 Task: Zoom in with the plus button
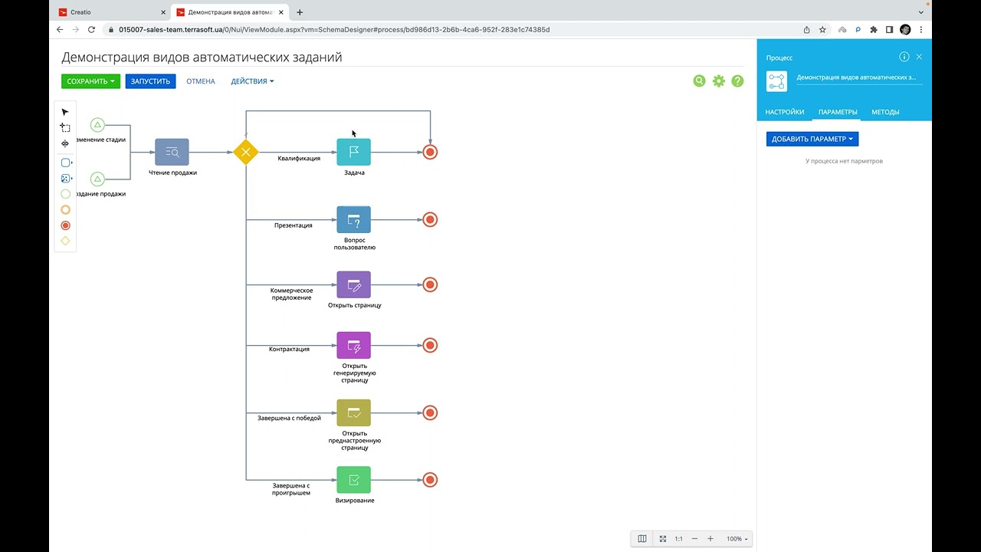(710, 539)
